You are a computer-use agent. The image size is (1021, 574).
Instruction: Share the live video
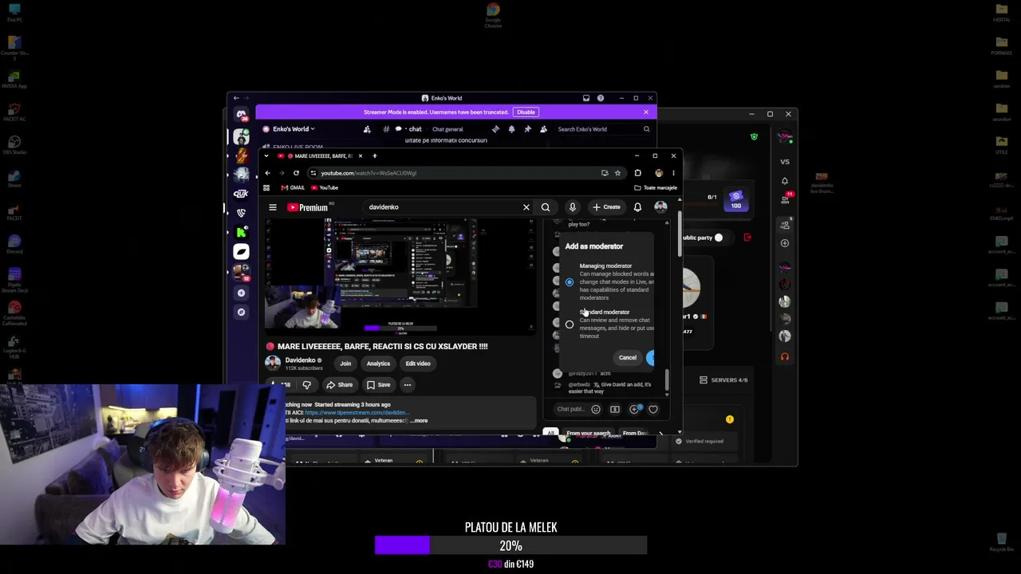point(339,385)
